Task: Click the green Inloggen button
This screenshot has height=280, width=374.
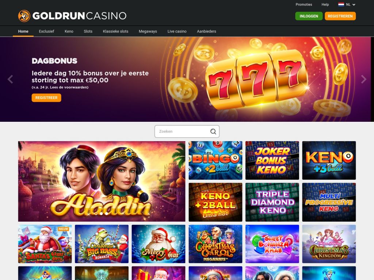Action: coord(309,16)
